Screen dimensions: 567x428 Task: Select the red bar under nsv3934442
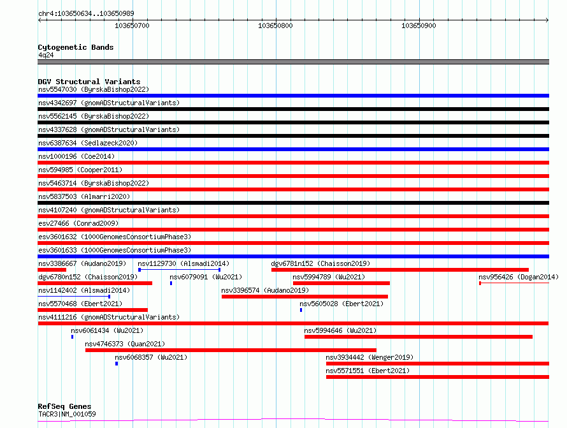(438, 364)
